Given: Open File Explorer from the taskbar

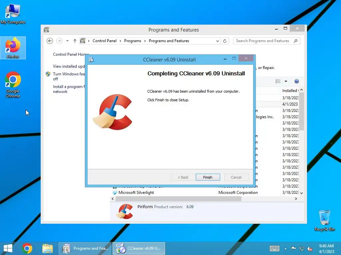Looking at the screenshot, I should 47,248.
